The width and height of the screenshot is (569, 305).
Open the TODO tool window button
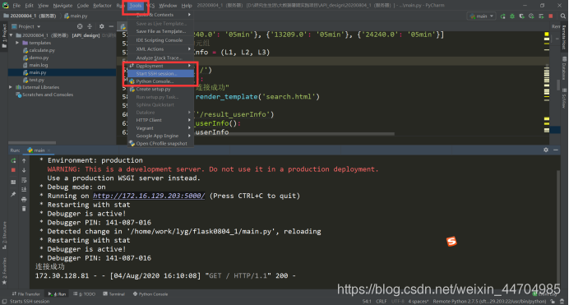click(84, 294)
